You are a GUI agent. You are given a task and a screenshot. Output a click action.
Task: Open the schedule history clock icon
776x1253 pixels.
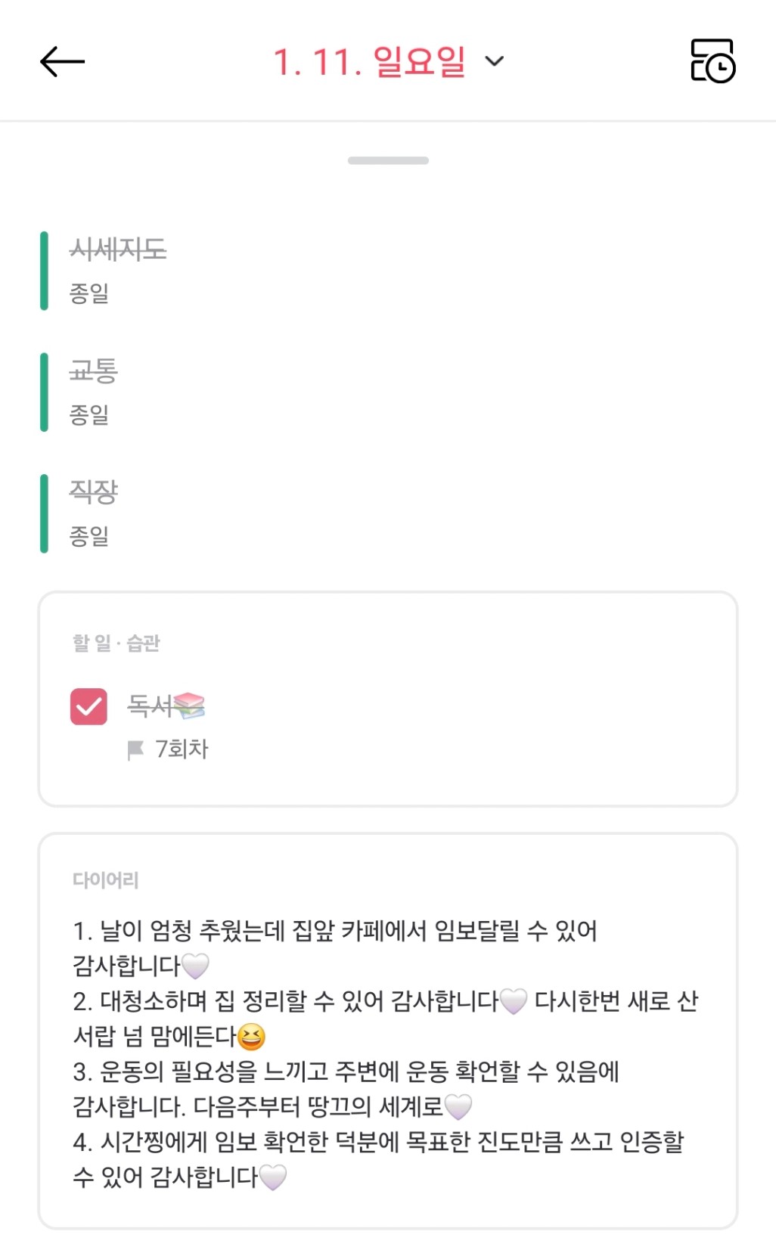point(712,61)
